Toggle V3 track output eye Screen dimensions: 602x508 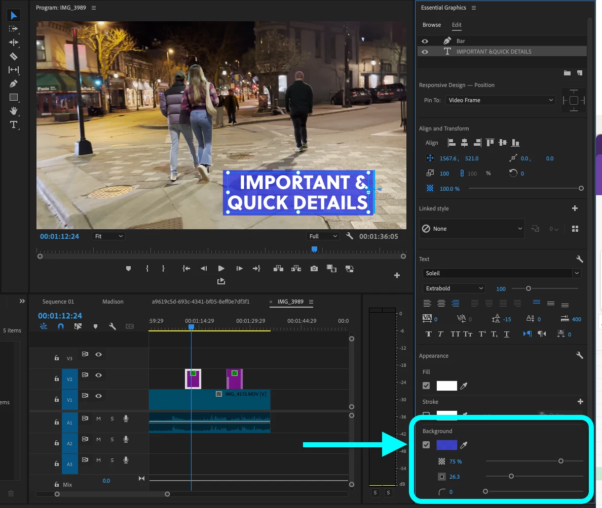pos(99,355)
